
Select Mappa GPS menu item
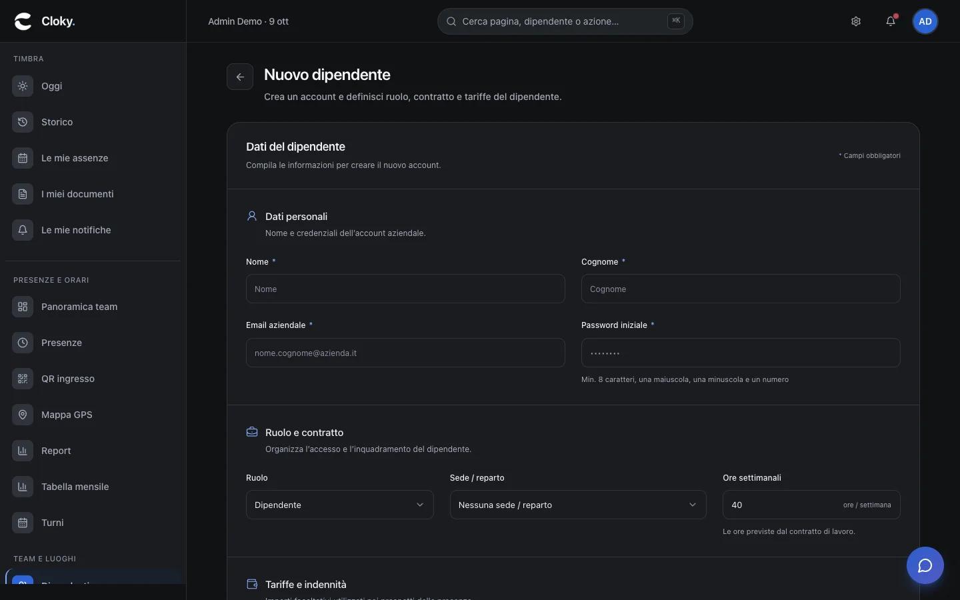pyautogui.click(x=93, y=415)
